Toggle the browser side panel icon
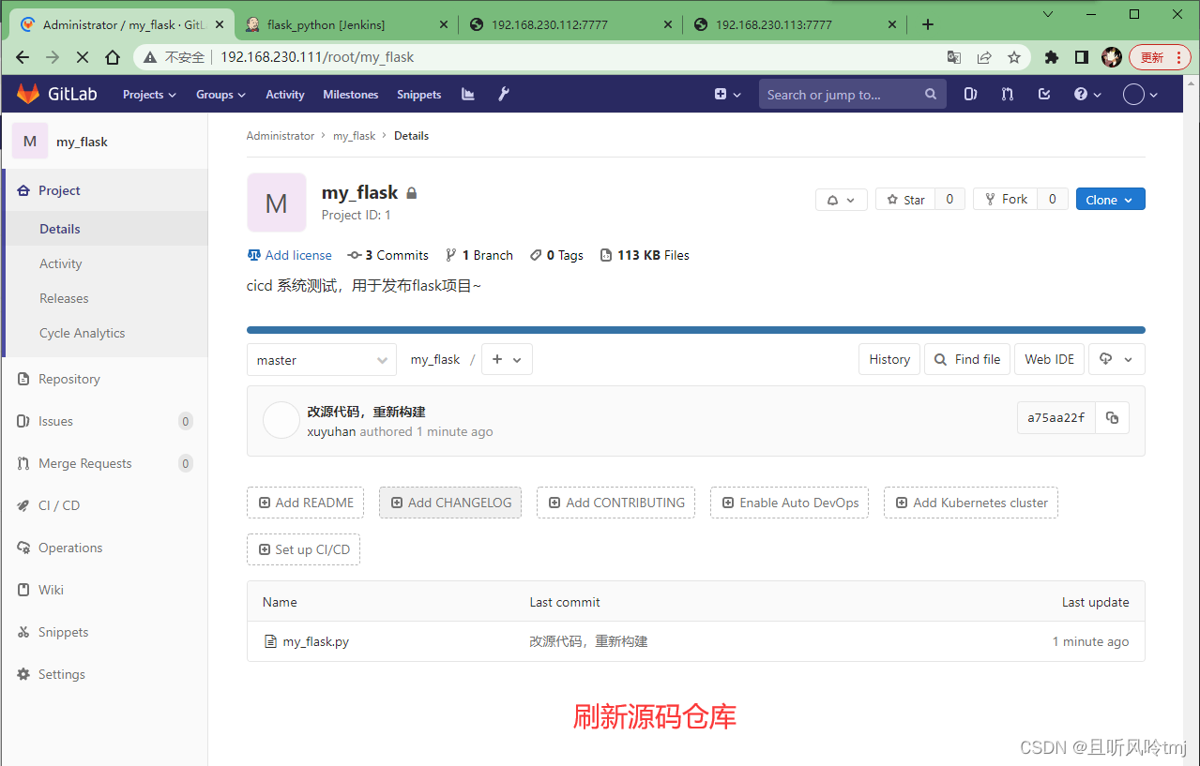Viewport: 1200px width, 766px height. point(1082,57)
